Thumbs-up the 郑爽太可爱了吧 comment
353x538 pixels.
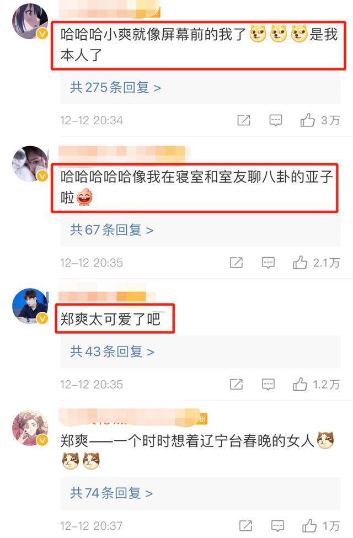pos(300,384)
